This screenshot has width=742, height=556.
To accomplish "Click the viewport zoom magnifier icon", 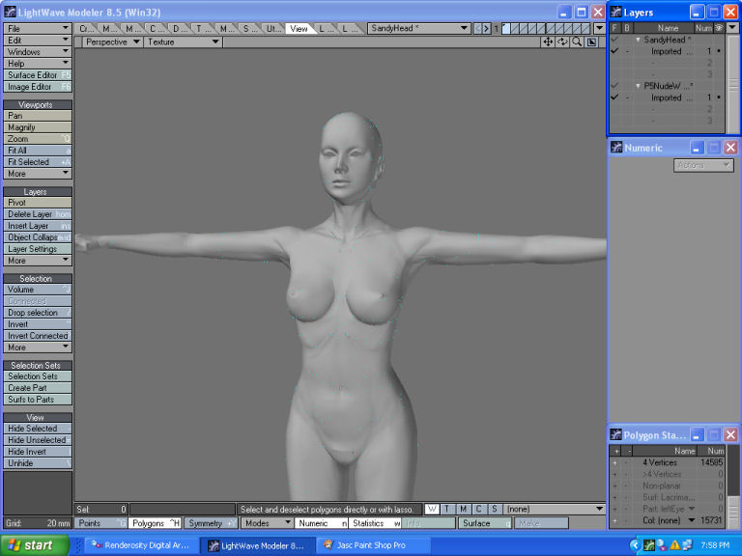I will (577, 42).
